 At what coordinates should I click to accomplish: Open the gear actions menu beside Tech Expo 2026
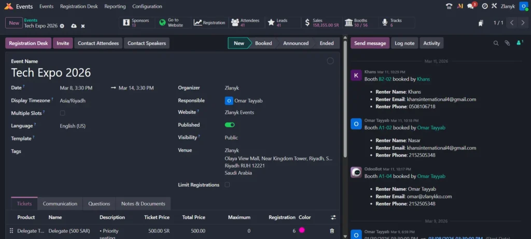tap(62, 26)
